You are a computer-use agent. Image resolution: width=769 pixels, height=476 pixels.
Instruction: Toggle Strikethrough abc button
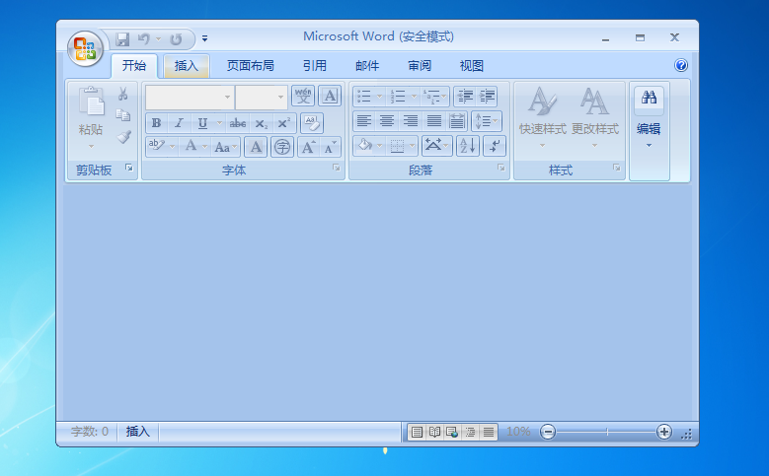tap(238, 123)
